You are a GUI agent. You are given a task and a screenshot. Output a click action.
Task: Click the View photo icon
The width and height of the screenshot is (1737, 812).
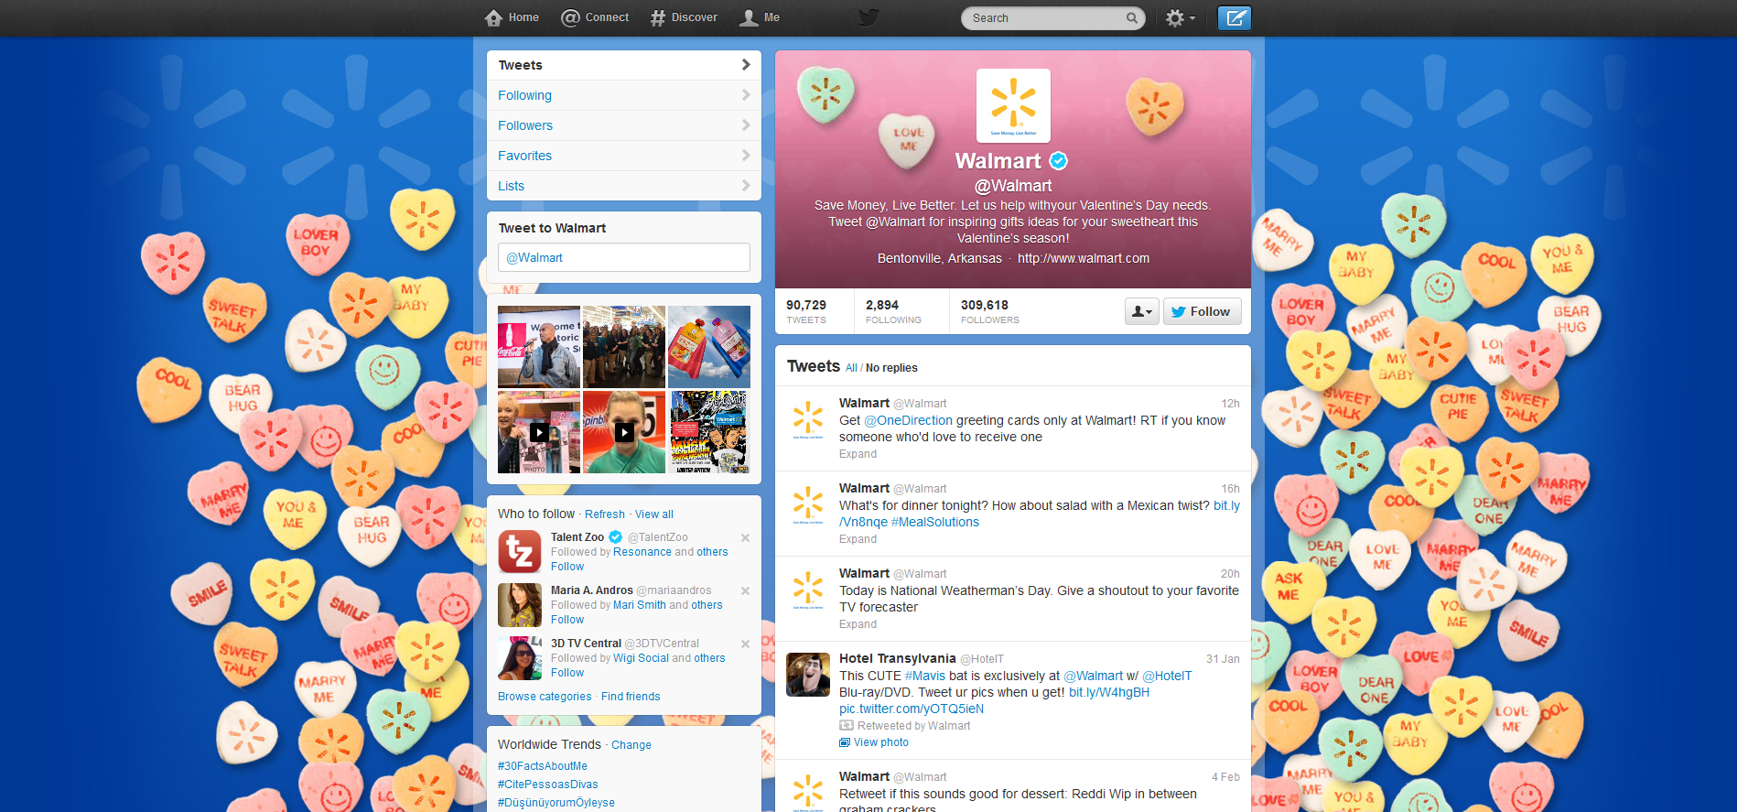click(845, 742)
